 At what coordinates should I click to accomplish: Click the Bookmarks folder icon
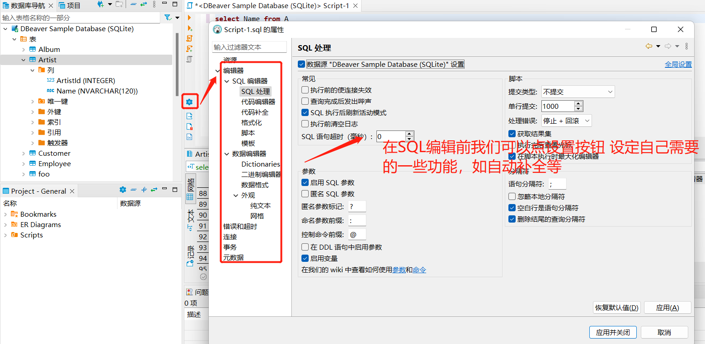(14, 214)
